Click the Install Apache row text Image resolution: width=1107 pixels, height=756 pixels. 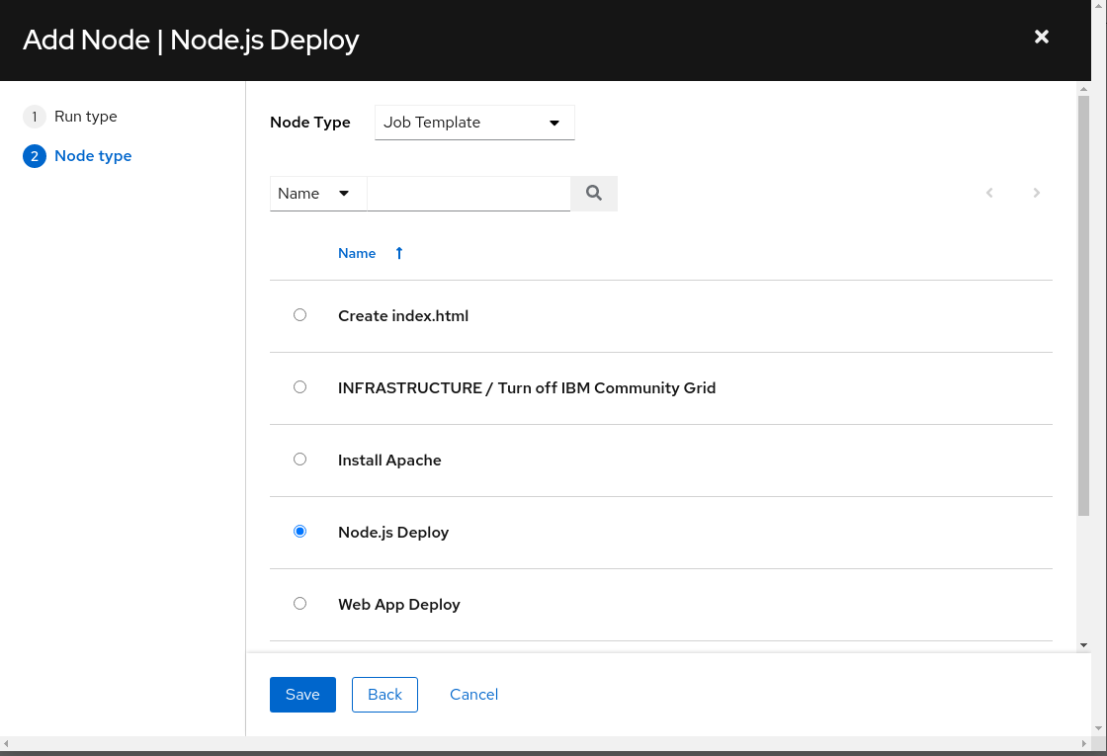coord(389,461)
